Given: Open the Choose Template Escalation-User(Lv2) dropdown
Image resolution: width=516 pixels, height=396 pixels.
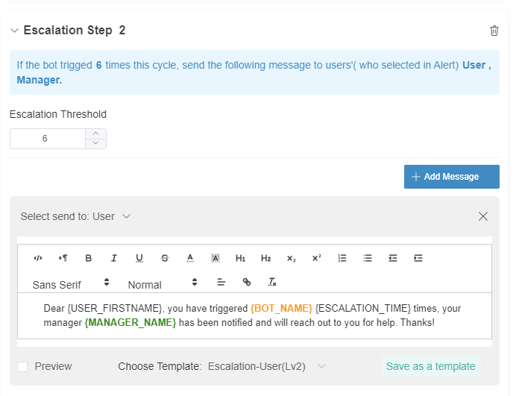Looking at the screenshot, I should (x=267, y=366).
